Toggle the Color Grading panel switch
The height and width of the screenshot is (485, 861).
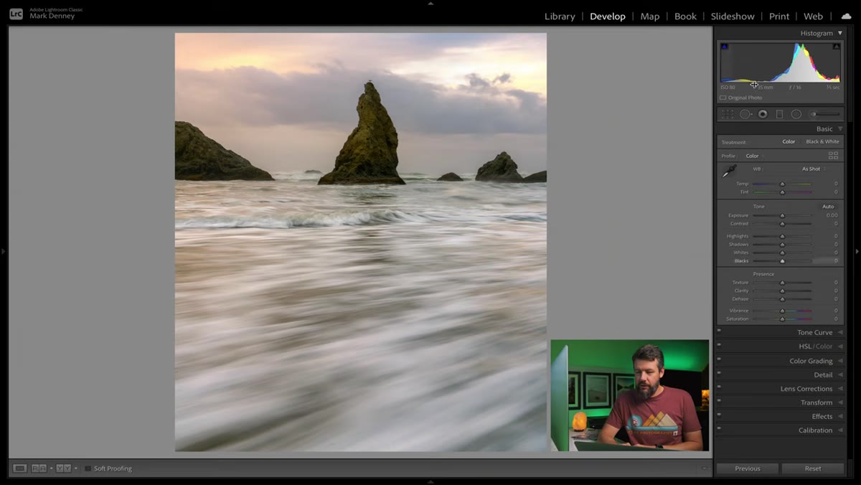[719, 359]
